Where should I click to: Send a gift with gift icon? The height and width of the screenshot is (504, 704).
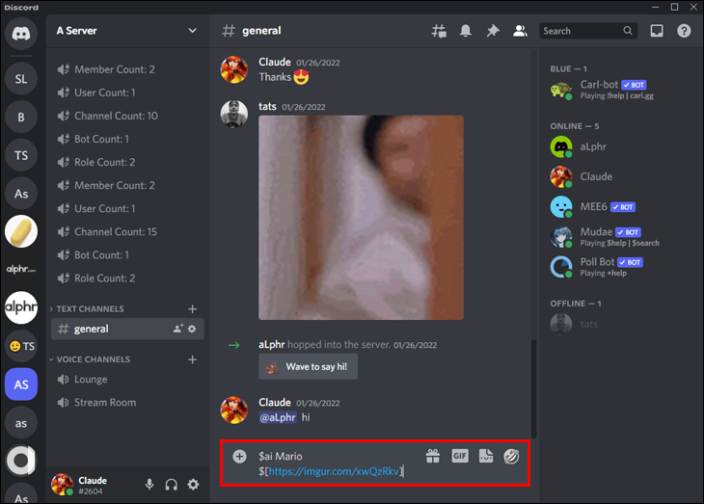point(433,457)
